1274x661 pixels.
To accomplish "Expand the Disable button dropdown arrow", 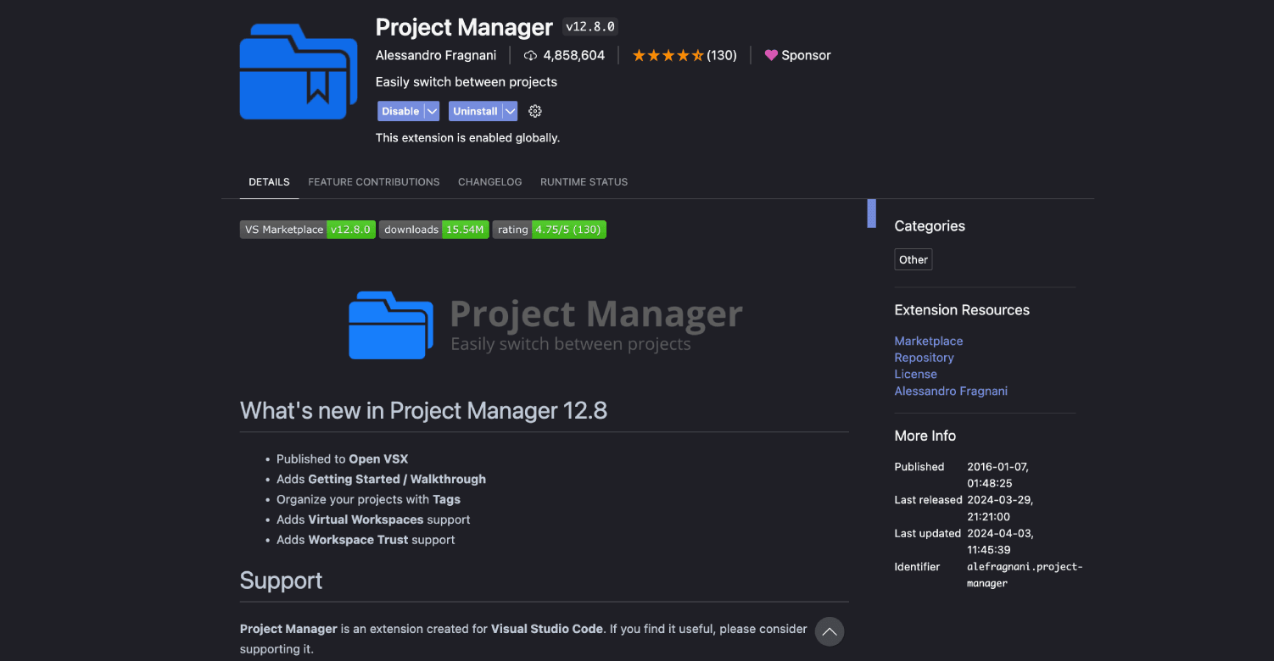I will (432, 111).
